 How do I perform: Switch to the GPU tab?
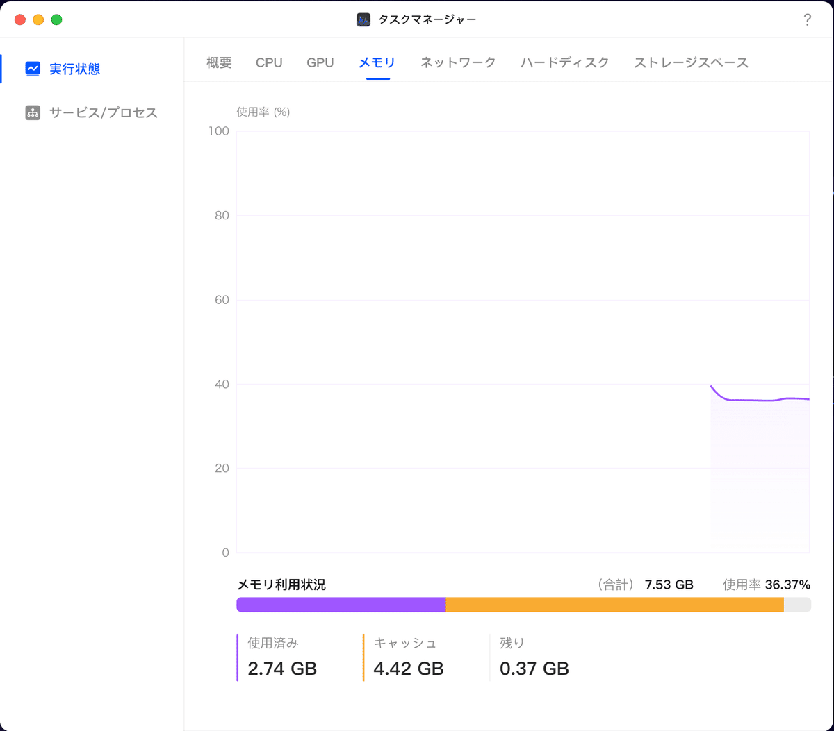pyautogui.click(x=320, y=62)
